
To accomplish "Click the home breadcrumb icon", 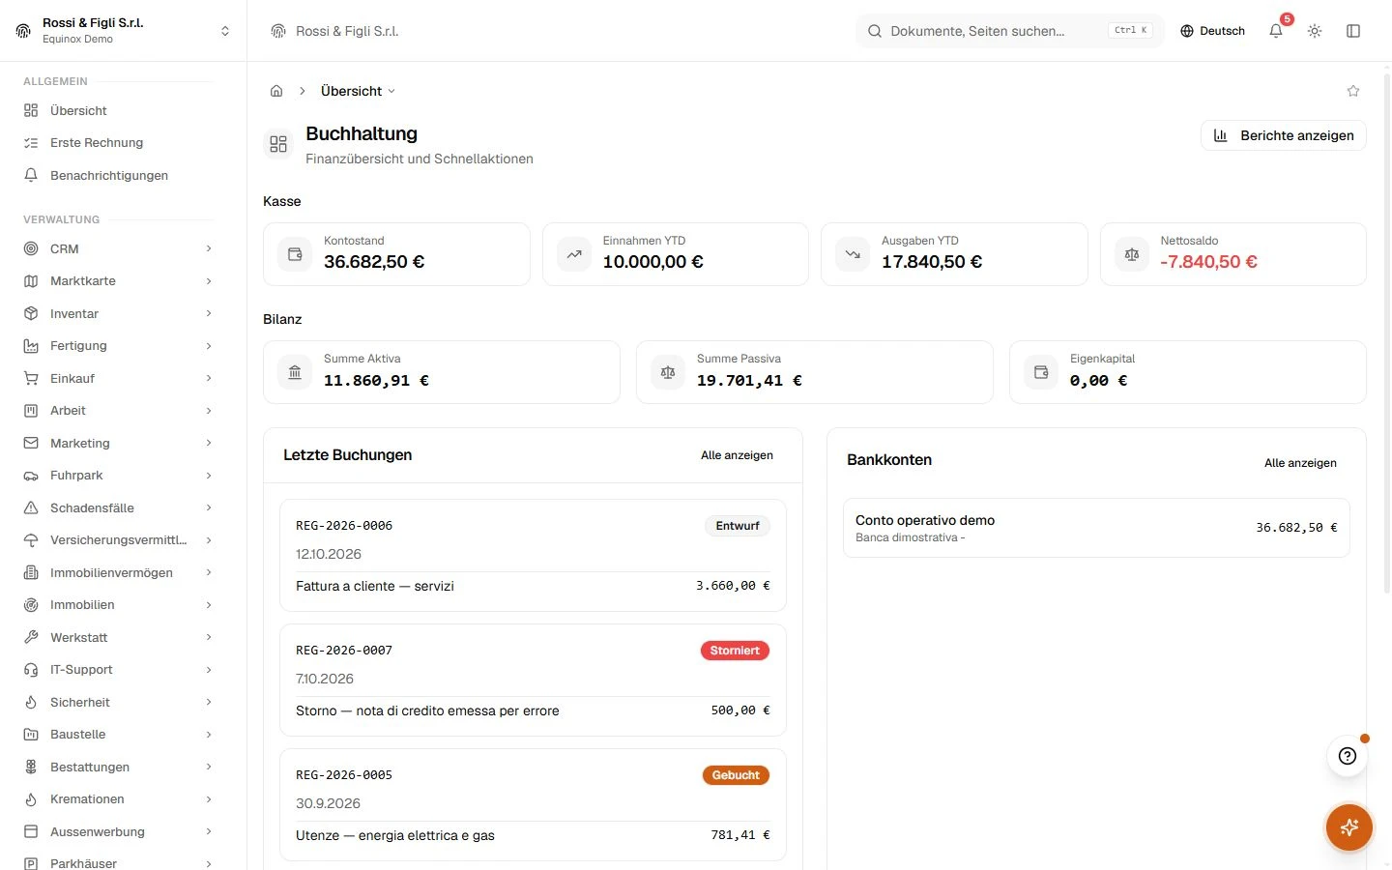I will pyautogui.click(x=276, y=91).
